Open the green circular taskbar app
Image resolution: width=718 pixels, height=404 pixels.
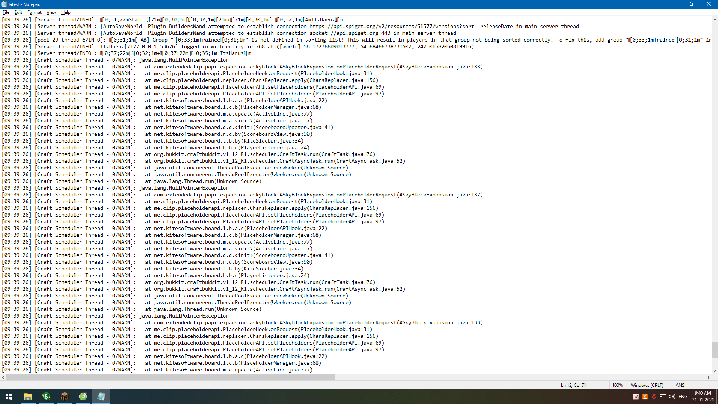(83, 397)
